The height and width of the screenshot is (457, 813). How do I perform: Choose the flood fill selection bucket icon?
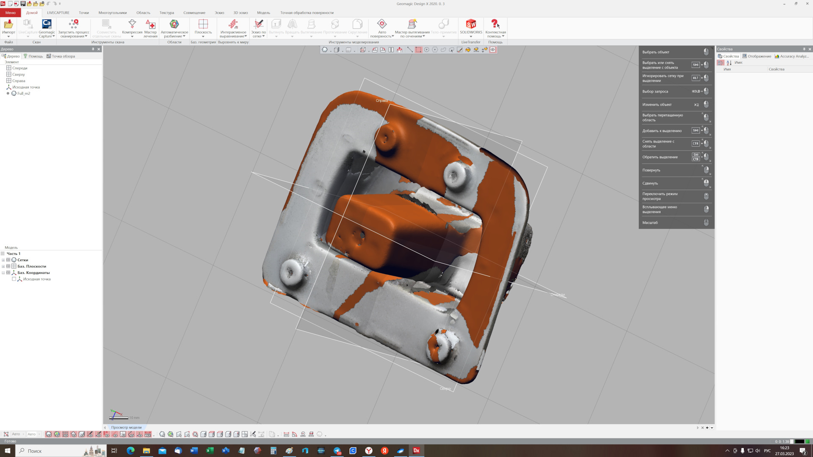pos(468,50)
